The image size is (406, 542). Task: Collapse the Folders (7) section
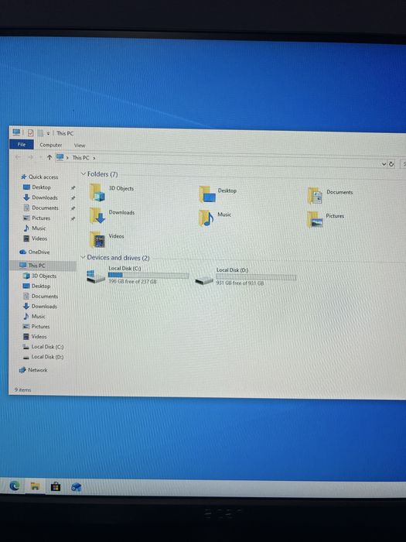point(83,173)
